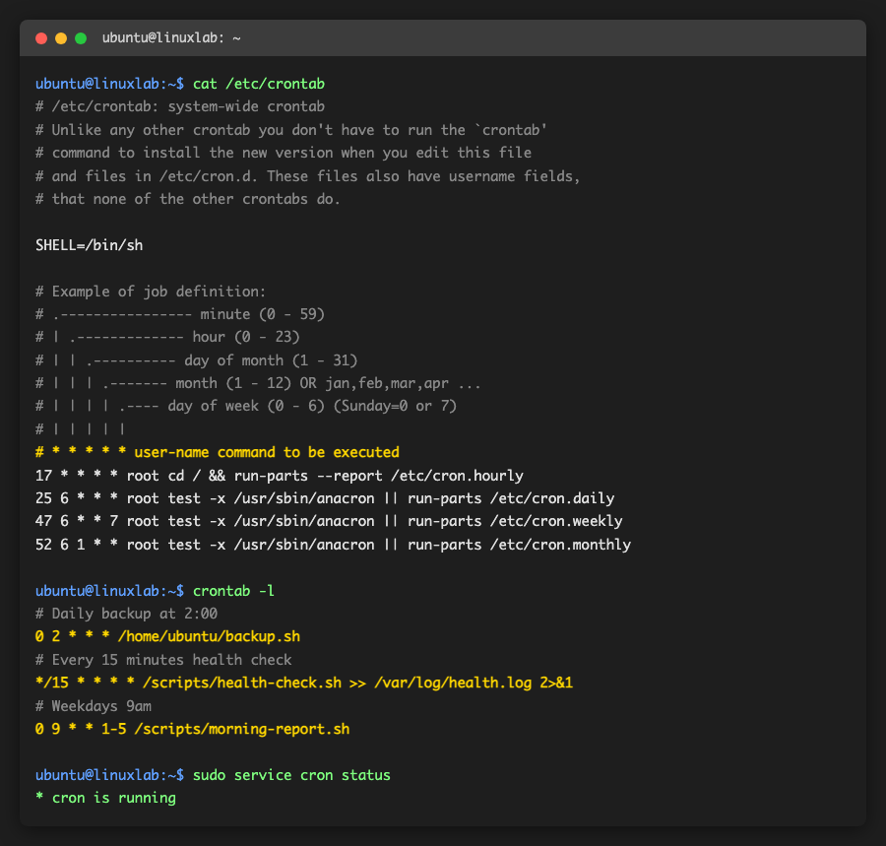This screenshot has height=846, width=886.
Task: Click the morning-report.sh cron entry
Action: click(193, 730)
